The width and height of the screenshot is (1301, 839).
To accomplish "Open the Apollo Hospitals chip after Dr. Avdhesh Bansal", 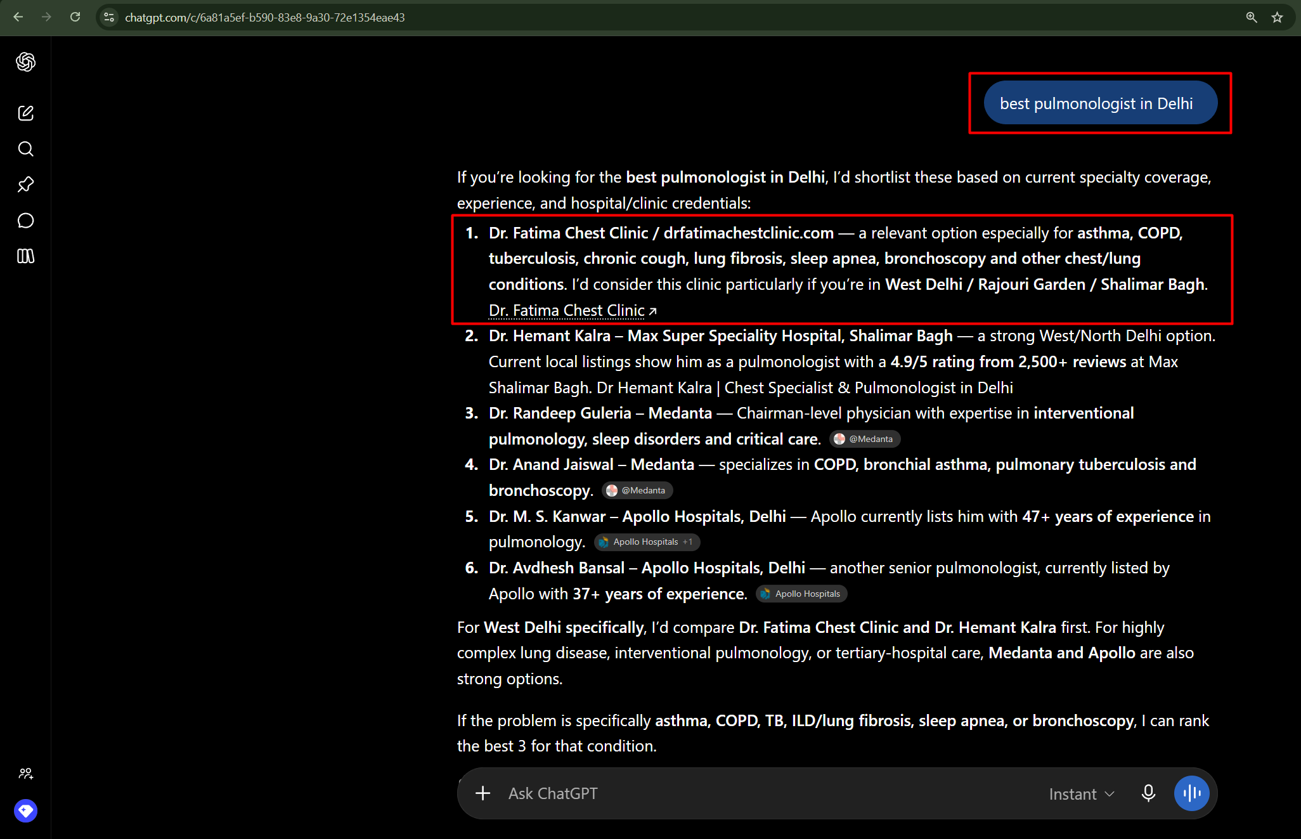I will click(x=801, y=594).
